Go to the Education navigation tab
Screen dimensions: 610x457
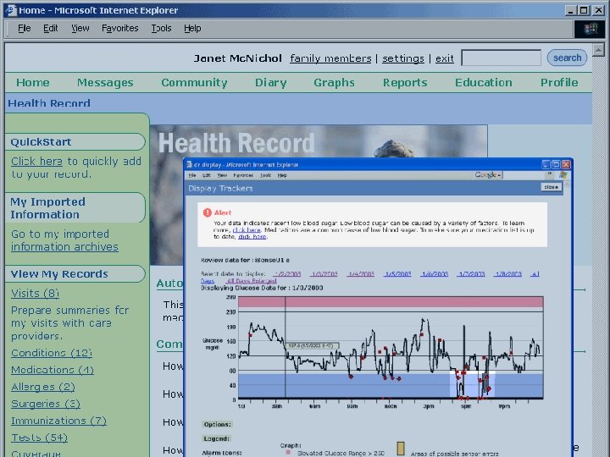484,82
